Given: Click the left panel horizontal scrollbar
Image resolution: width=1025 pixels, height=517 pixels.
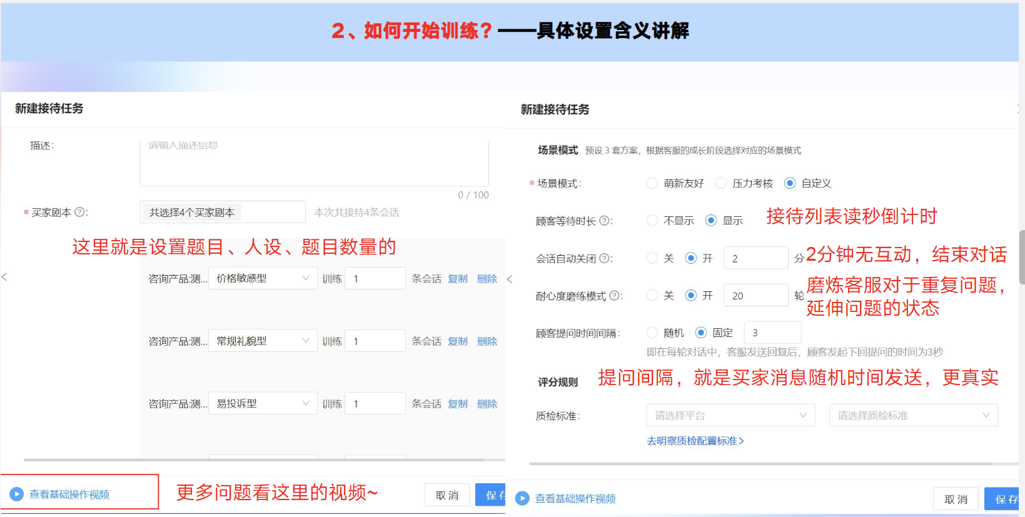Looking at the screenshot, I should click(x=253, y=459).
